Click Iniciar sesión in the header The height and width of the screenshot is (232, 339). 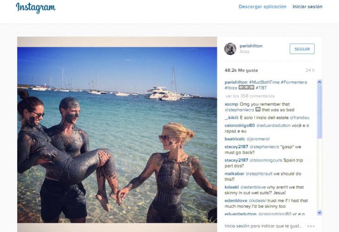point(307,7)
